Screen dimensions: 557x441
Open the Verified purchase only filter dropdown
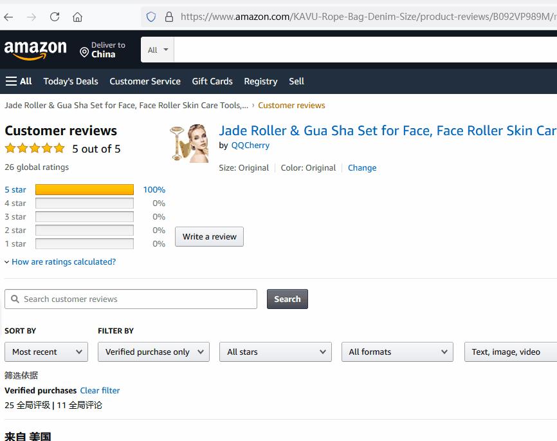tap(154, 352)
